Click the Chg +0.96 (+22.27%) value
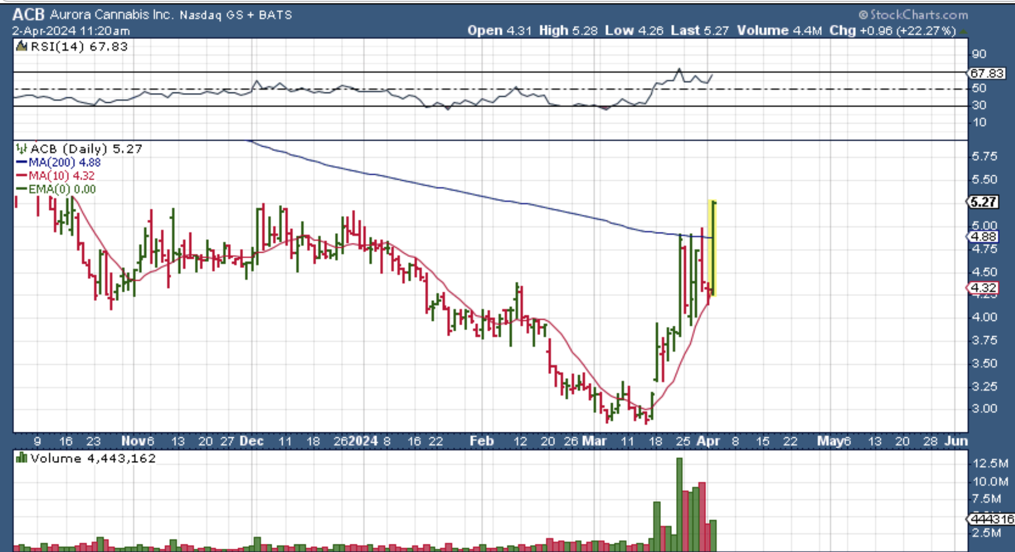This screenshot has width=1015, height=552. tap(893, 31)
